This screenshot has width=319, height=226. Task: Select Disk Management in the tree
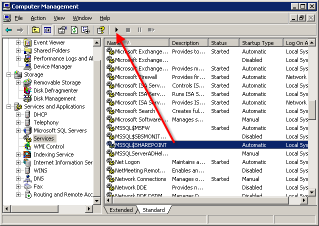pos(54,98)
